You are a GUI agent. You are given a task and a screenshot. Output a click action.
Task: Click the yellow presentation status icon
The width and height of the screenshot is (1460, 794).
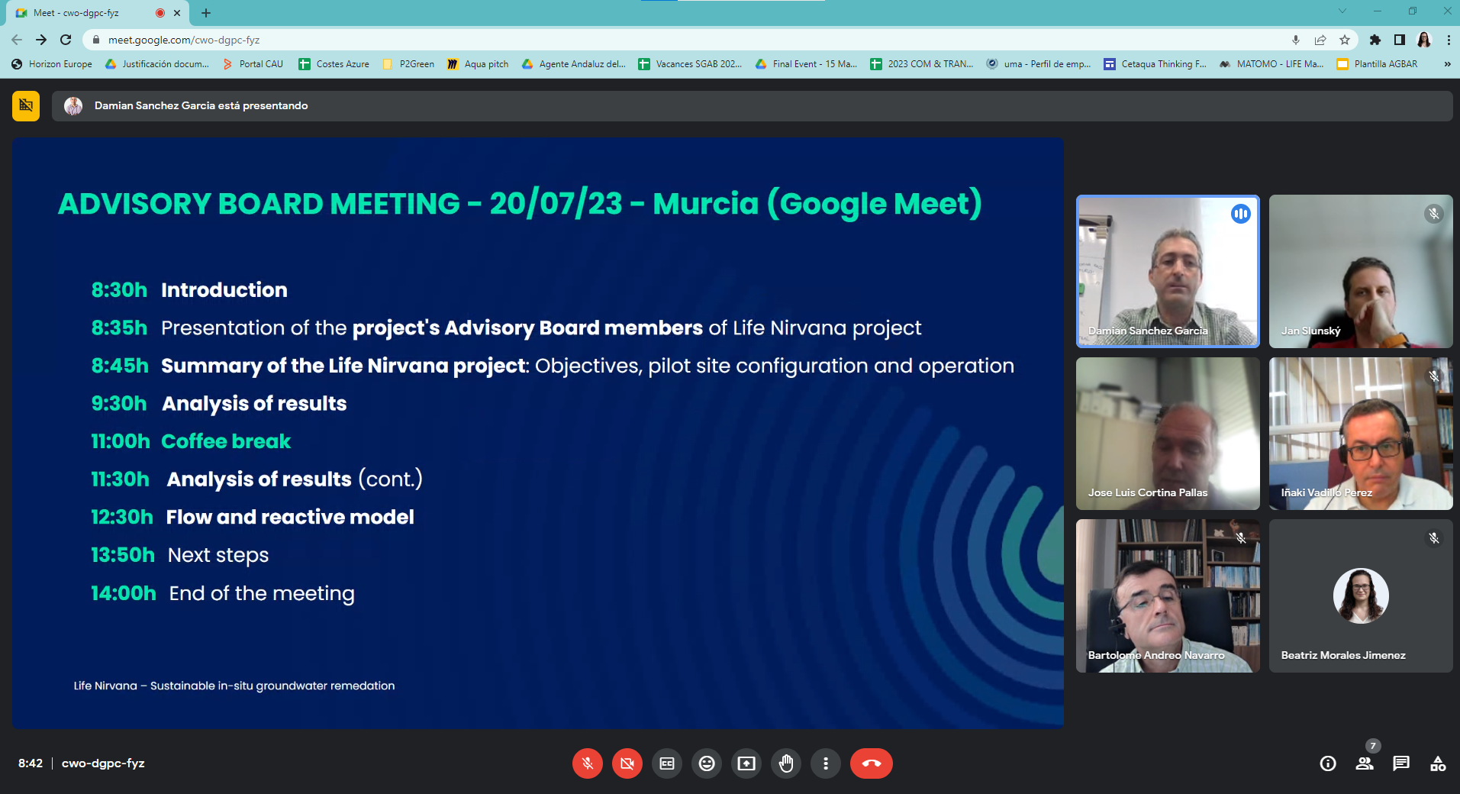coord(26,105)
